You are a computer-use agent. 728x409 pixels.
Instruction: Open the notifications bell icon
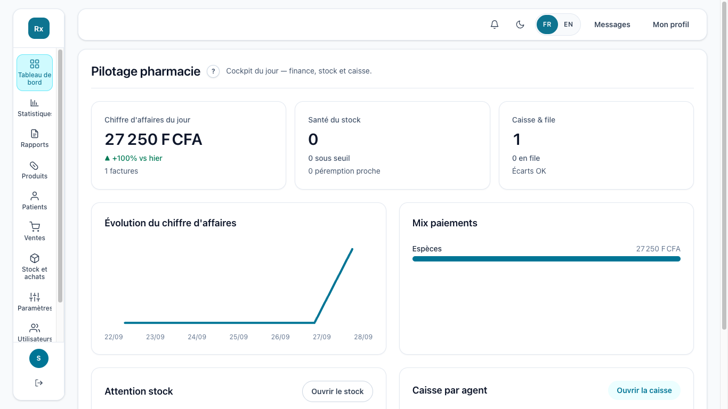[x=495, y=24]
